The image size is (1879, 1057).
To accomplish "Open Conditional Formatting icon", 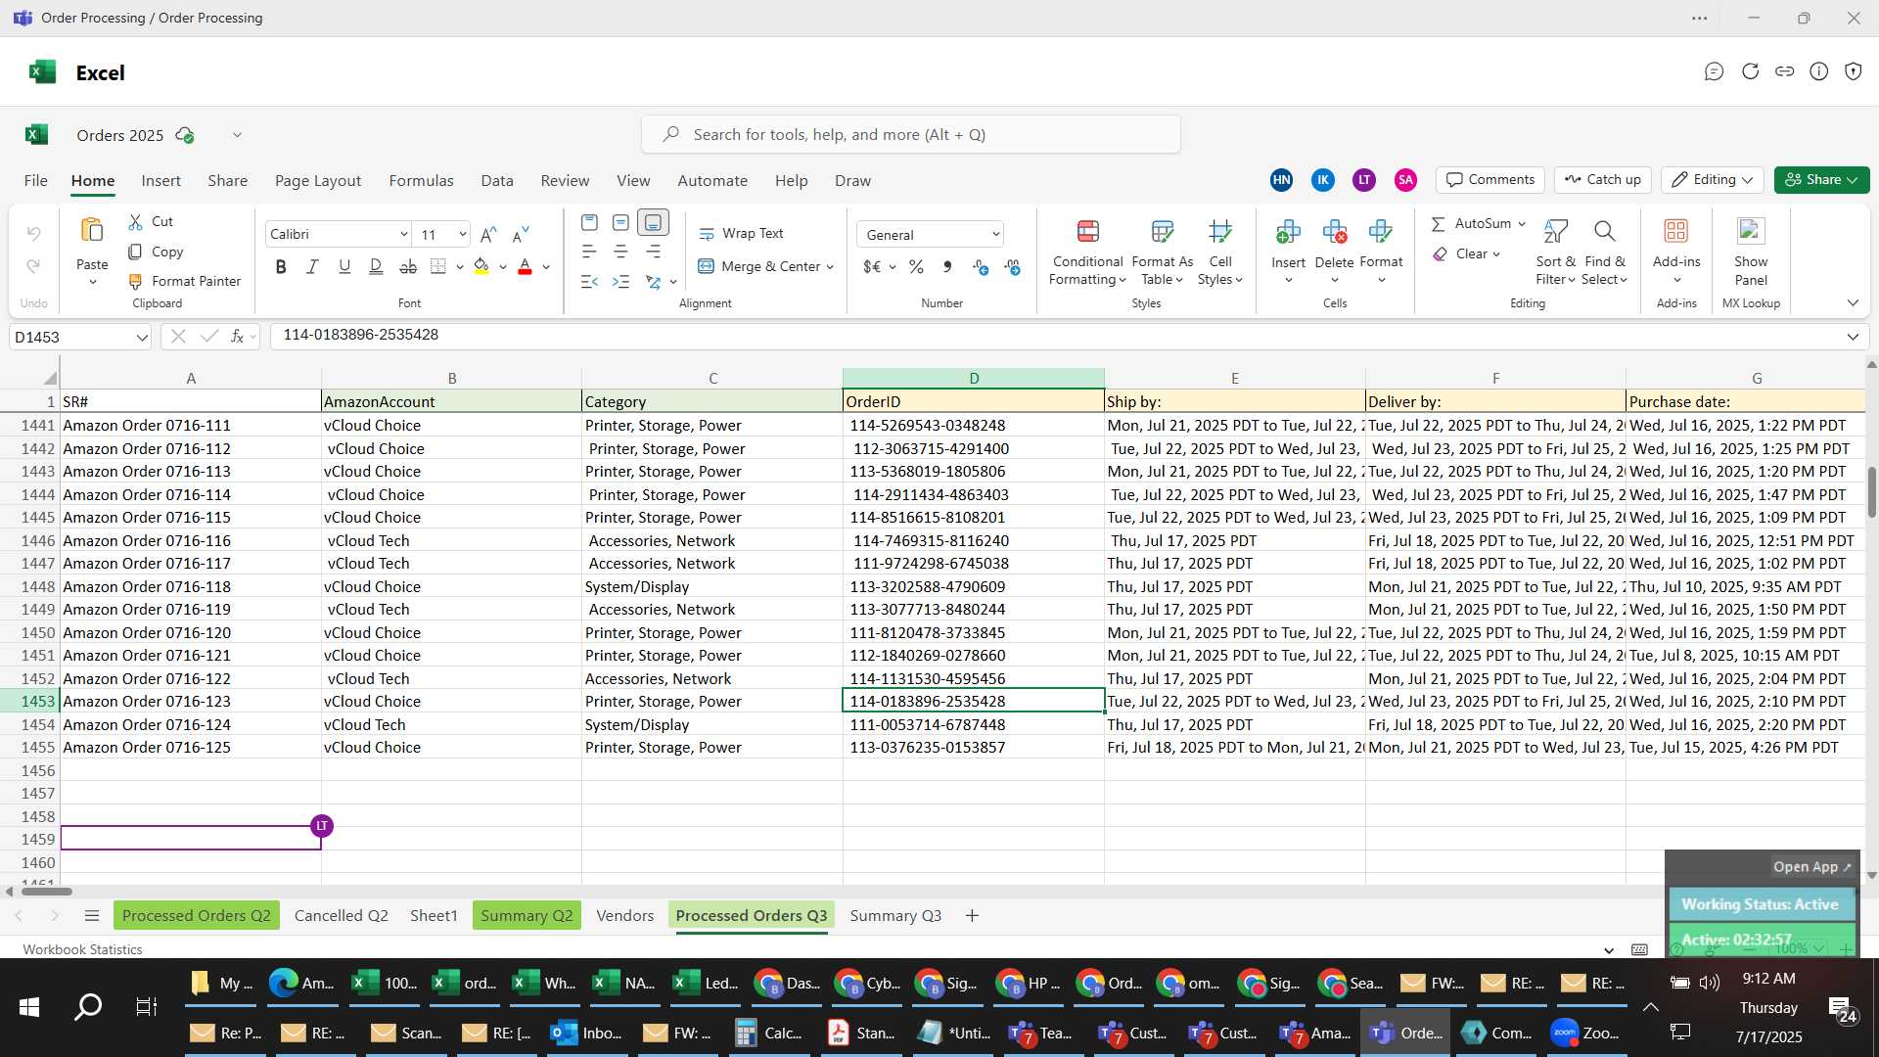I will click(1087, 232).
